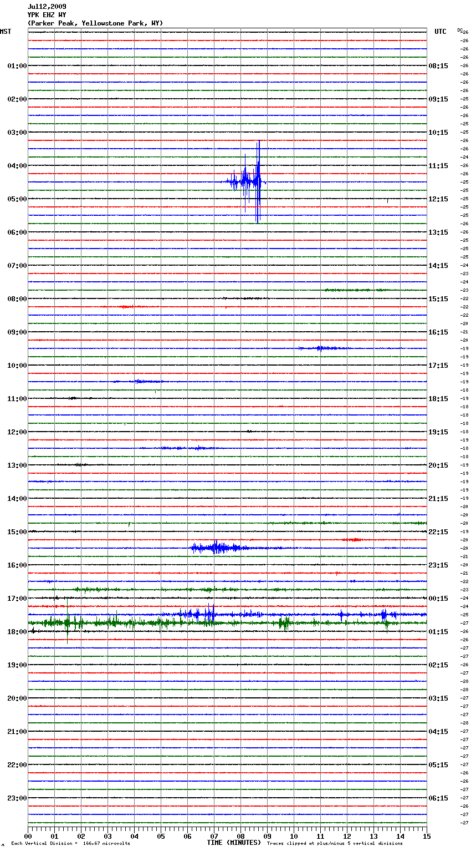Click '(Parker Peak, Yellowstone Park, WY)' title
The width and height of the screenshot is (471, 851).
pyautogui.click(x=95, y=23)
